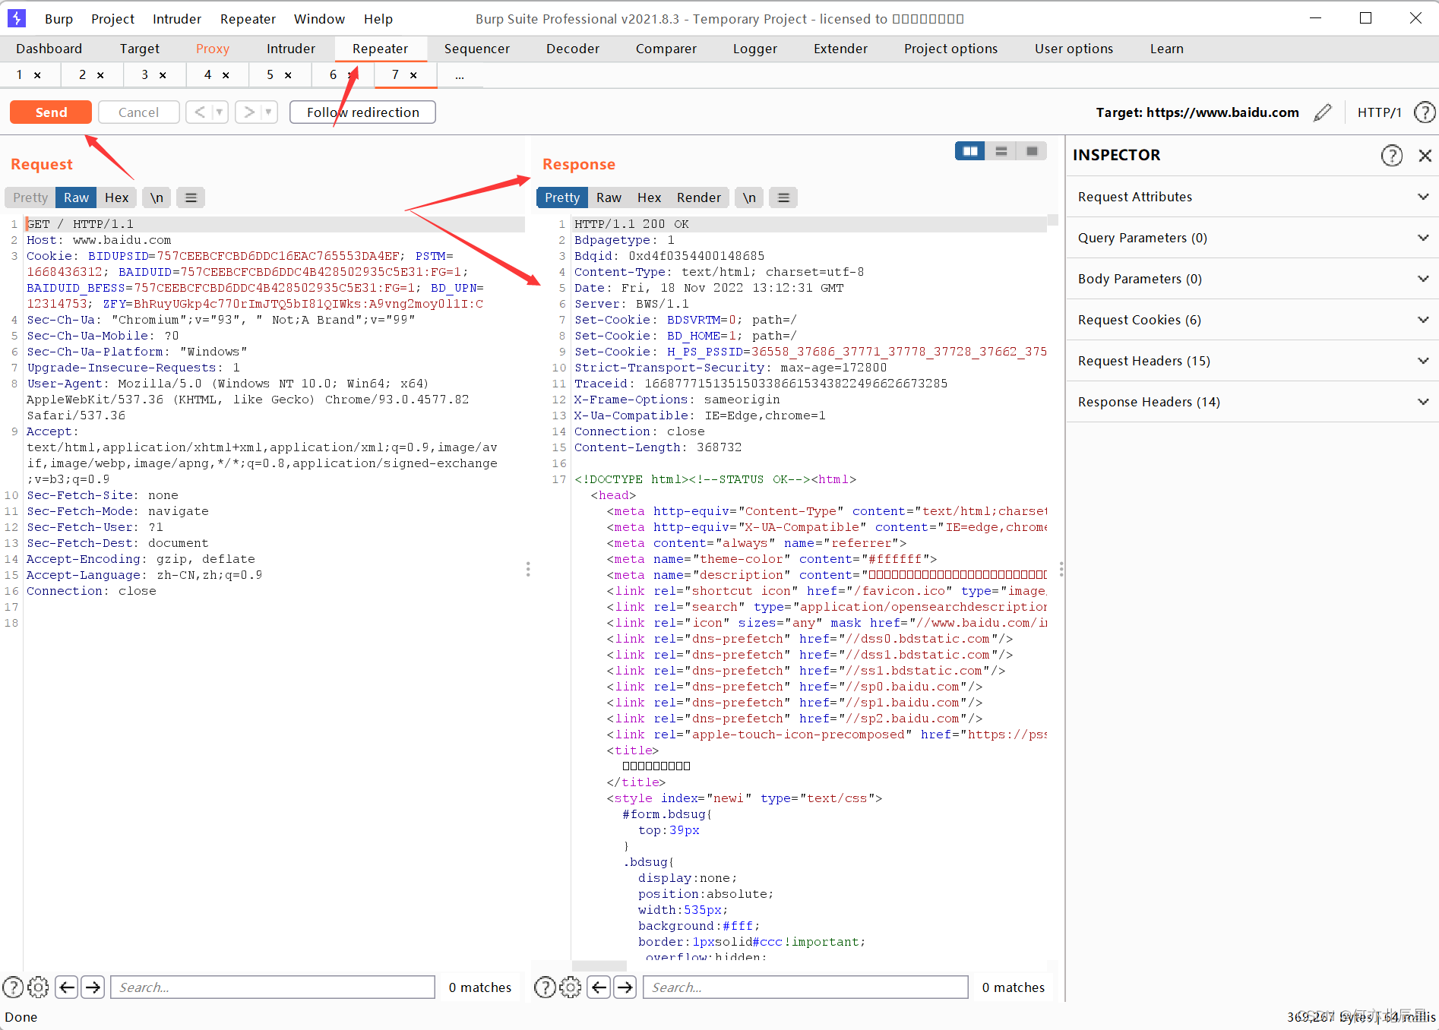Expand Request Cookies (6) section
This screenshot has height=1030, width=1439.
pos(1252,320)
